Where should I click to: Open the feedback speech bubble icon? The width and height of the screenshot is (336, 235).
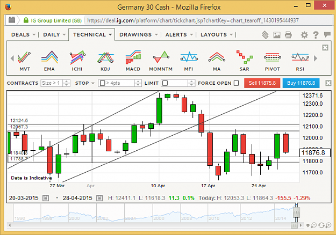(x=327, y=34)
